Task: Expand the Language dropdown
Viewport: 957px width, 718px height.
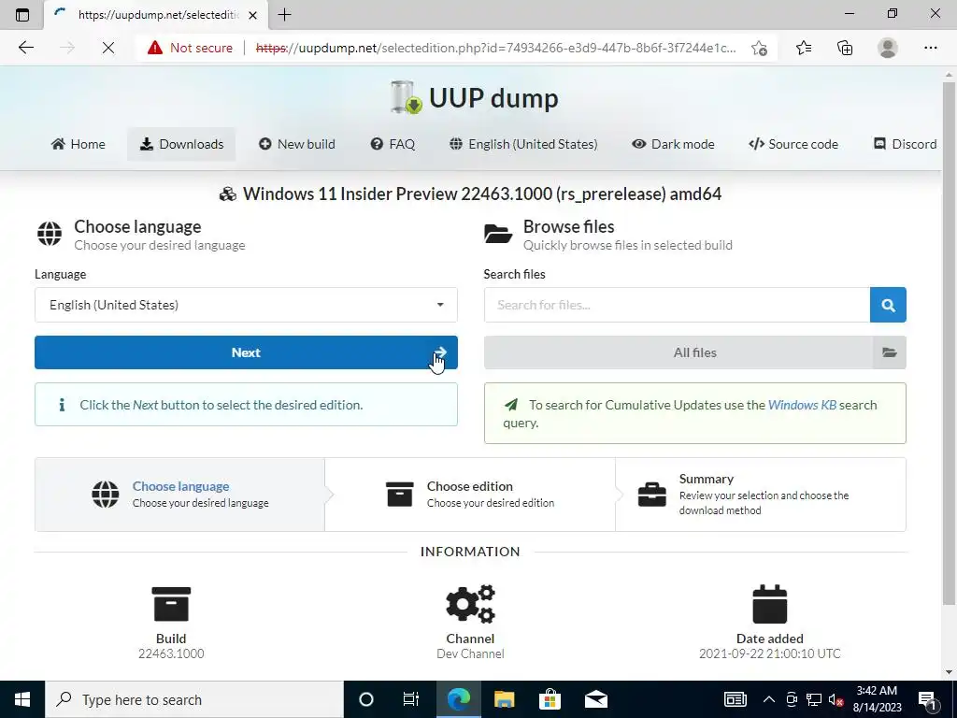Action: point(246,305)
